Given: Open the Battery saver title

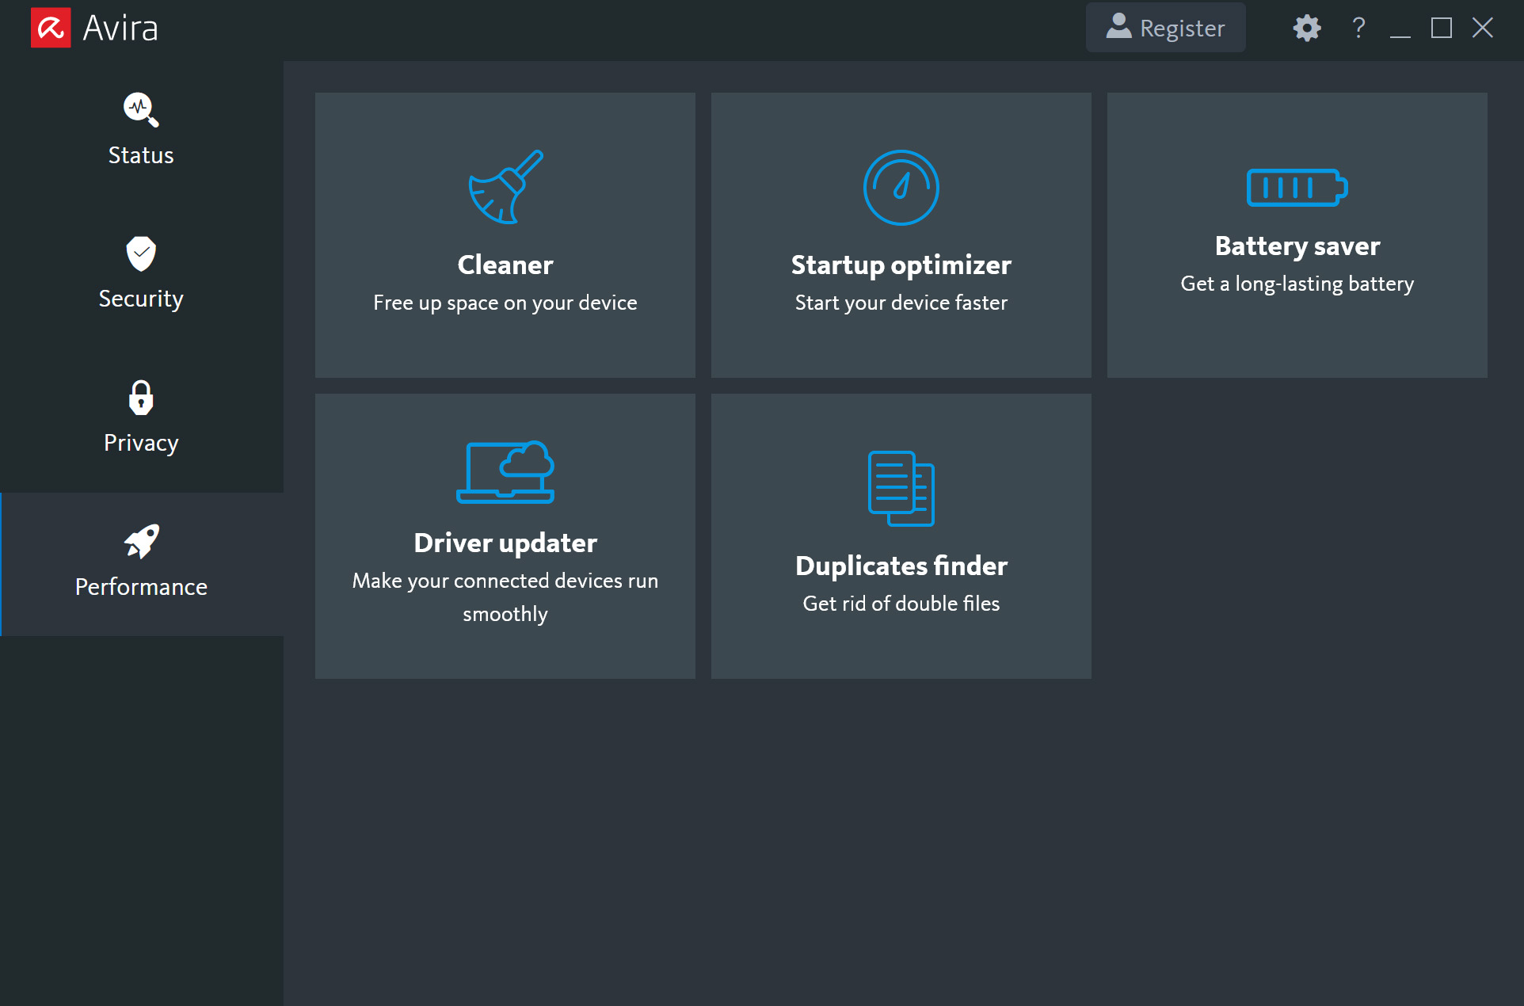Looking at the screenshot, I should pos(1297,246).
